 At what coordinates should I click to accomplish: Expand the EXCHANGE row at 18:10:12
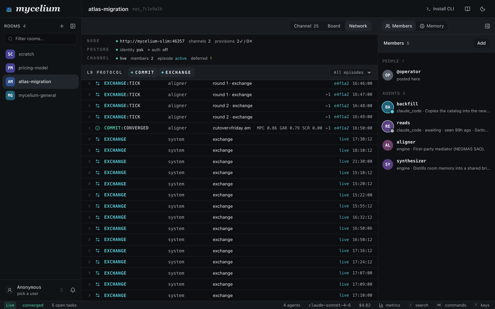89,150
